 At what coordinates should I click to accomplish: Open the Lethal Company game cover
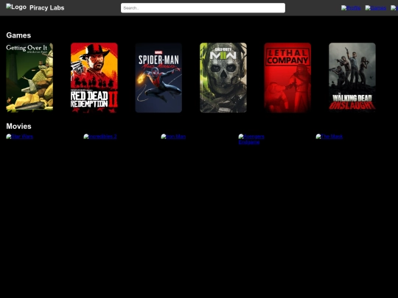coord(287,77)
